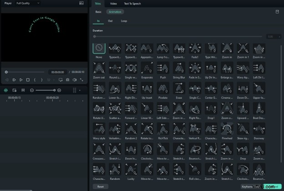284x191 pixels.
Task: Click the Reset button
Action: point(101,186)
